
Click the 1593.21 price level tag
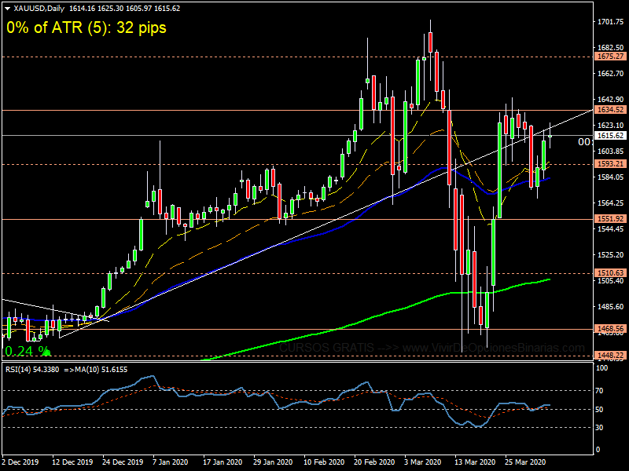(611, 164)
